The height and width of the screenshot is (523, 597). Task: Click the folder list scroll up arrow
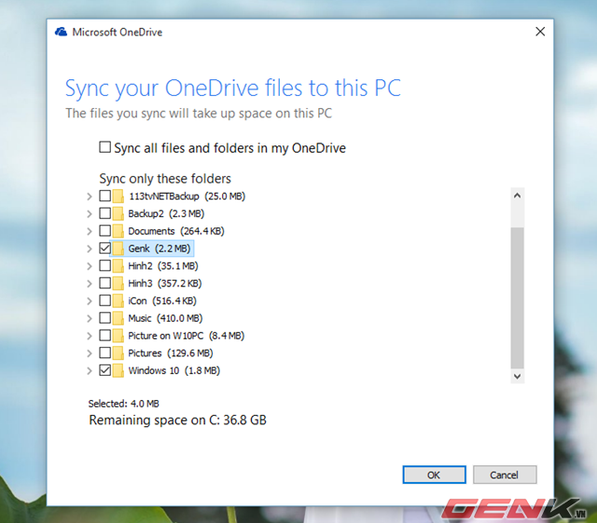click(517, 196)
